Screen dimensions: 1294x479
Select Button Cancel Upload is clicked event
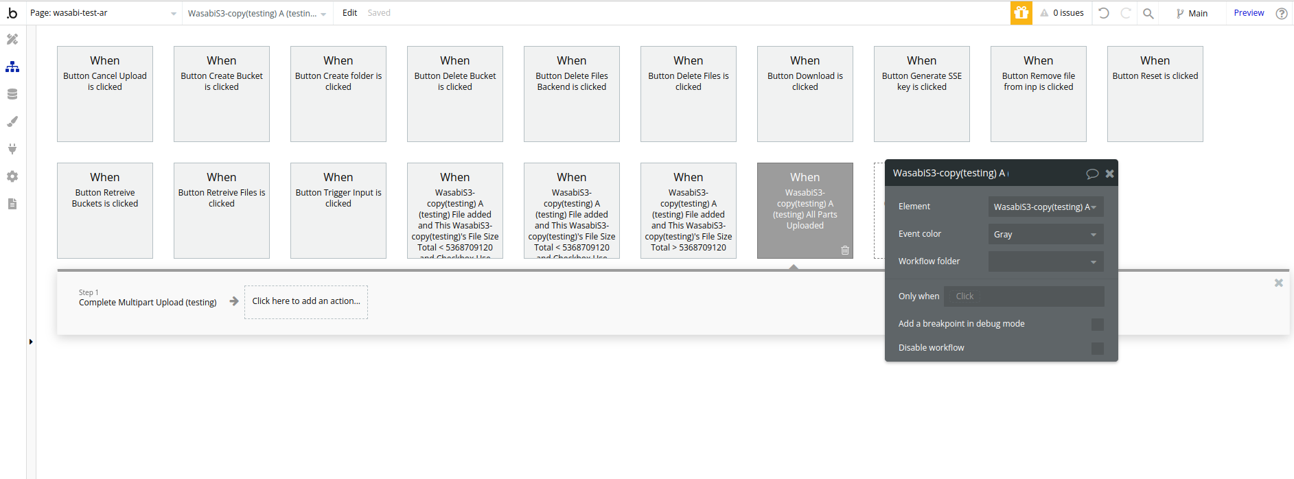point(105,94)
